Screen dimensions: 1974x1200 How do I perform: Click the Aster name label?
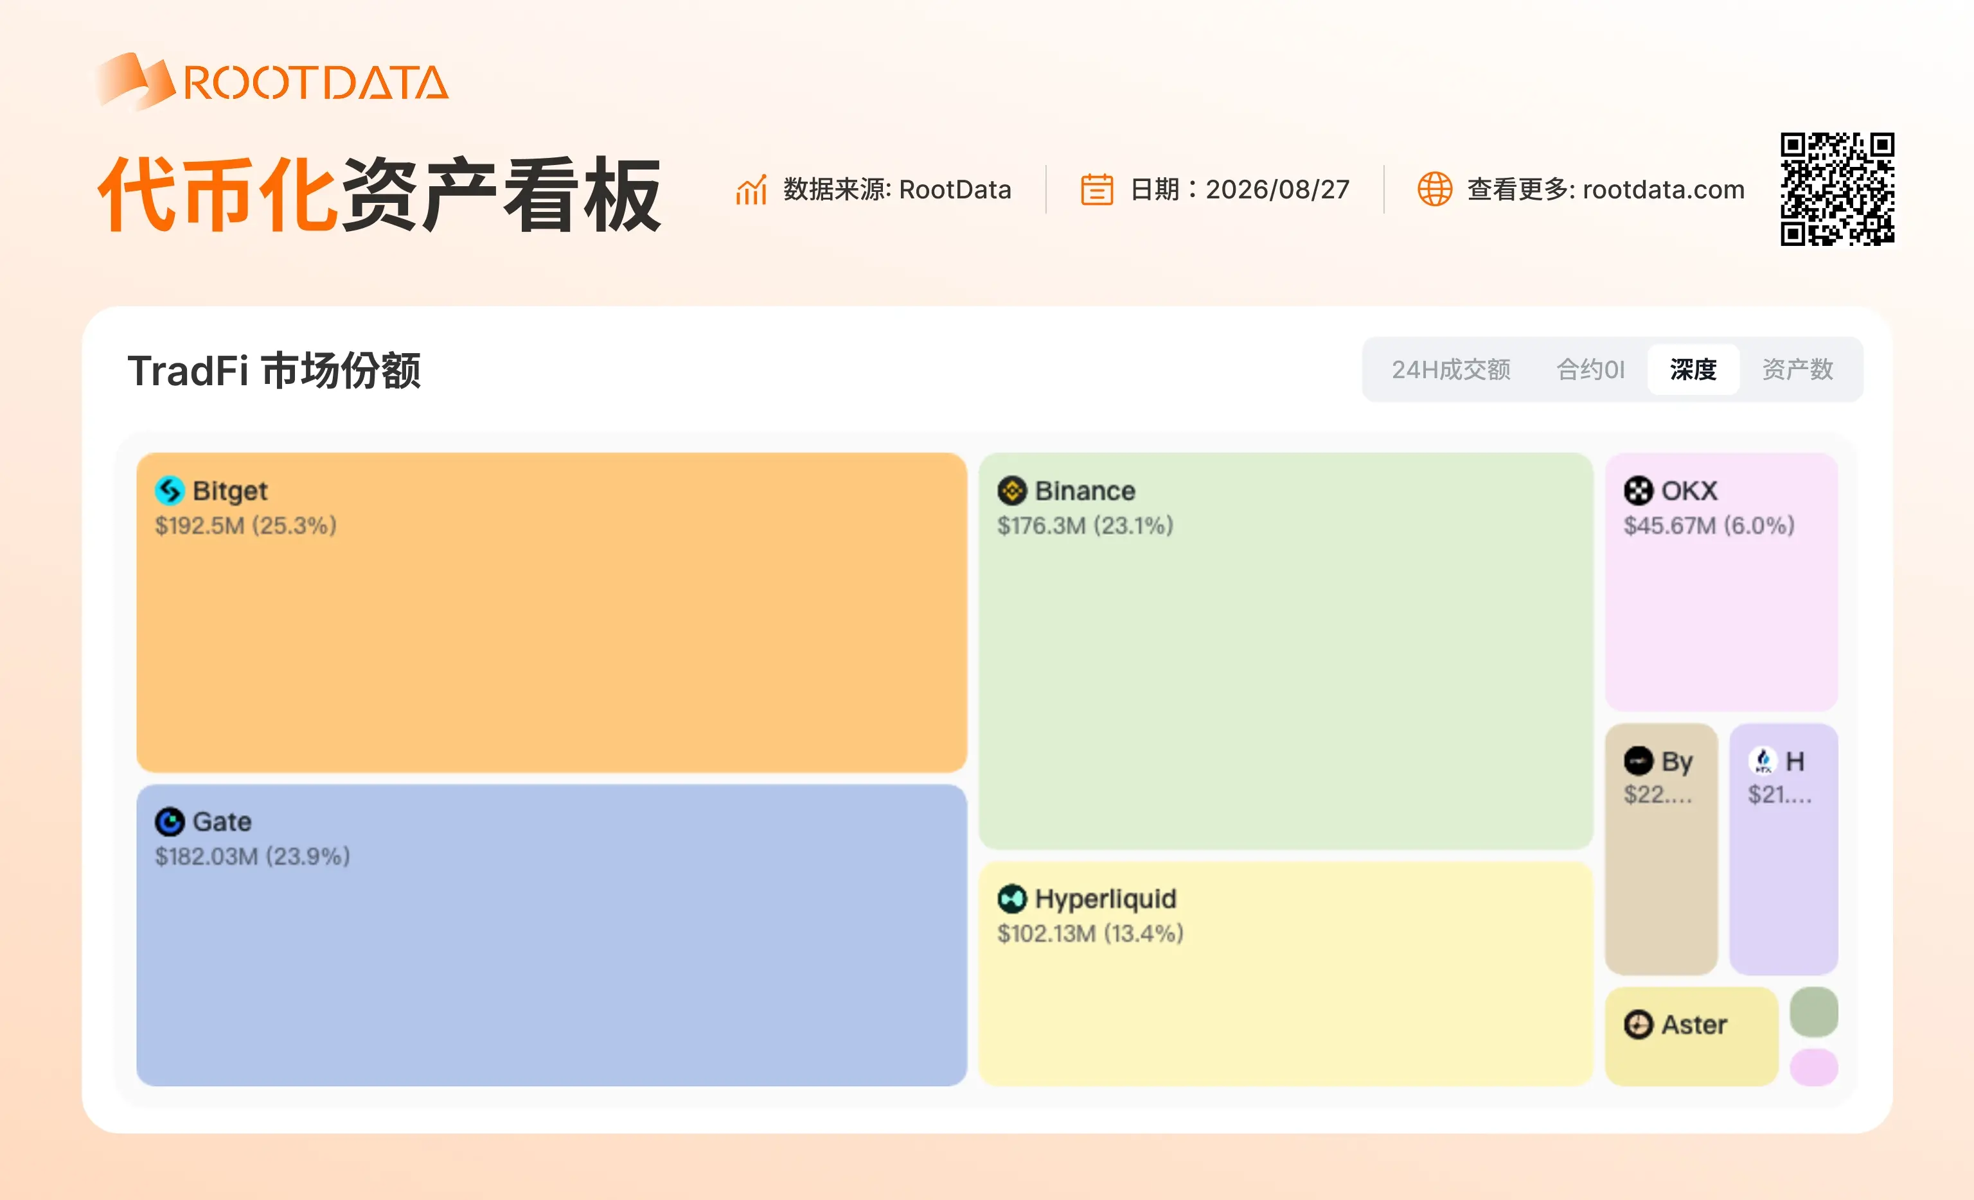pos(1694,1025)
